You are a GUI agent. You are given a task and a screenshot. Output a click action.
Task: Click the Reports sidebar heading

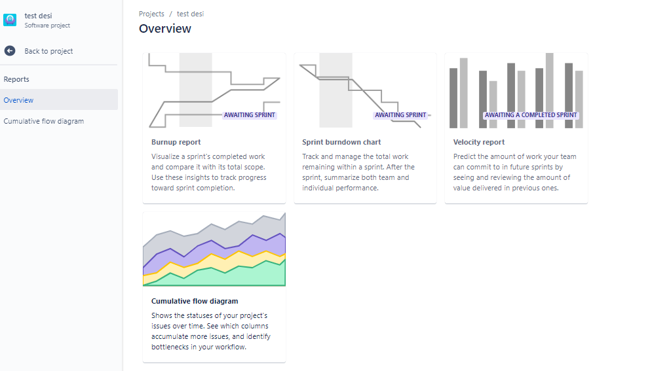pyautogui.click(x=16, y=79)
